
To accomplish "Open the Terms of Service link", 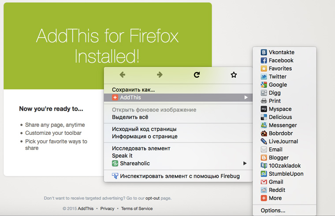I will coord(137,209).
